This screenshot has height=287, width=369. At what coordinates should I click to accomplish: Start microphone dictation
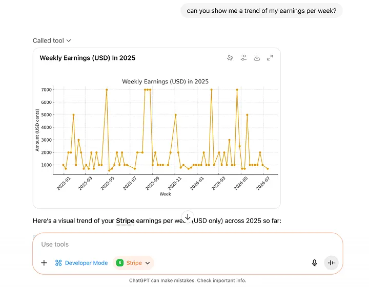click(315, 263)
